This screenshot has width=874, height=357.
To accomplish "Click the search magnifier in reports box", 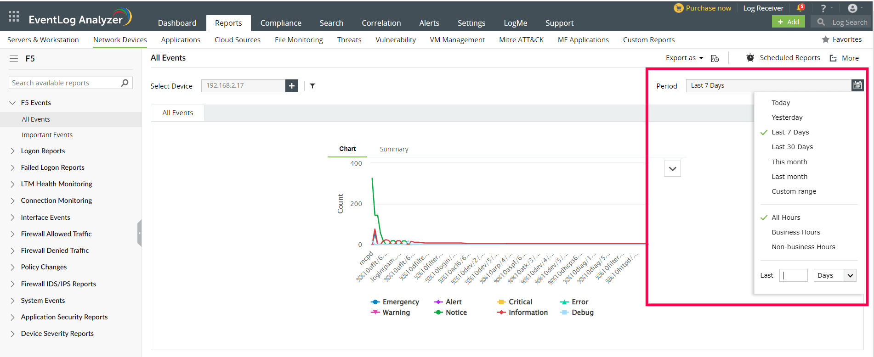I will [x=125, y=83].
